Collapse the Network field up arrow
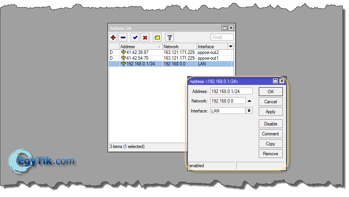Screen dimensions: 349x197 [x=249, y=101]
